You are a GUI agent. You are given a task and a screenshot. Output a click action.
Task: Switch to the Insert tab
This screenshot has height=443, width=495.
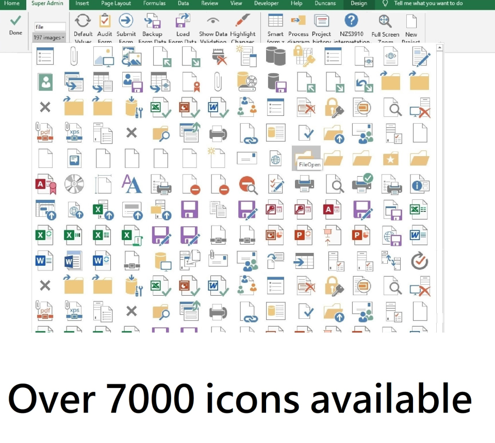(x=82, y=4)
